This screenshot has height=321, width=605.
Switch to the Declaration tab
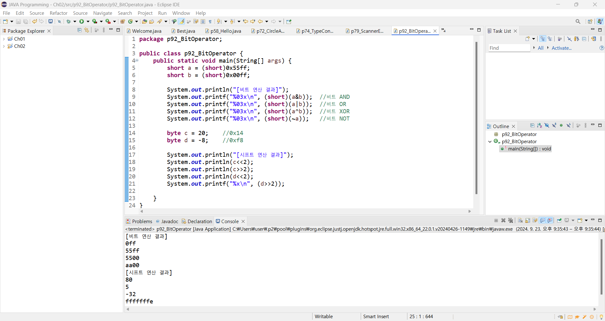point(197,221)
